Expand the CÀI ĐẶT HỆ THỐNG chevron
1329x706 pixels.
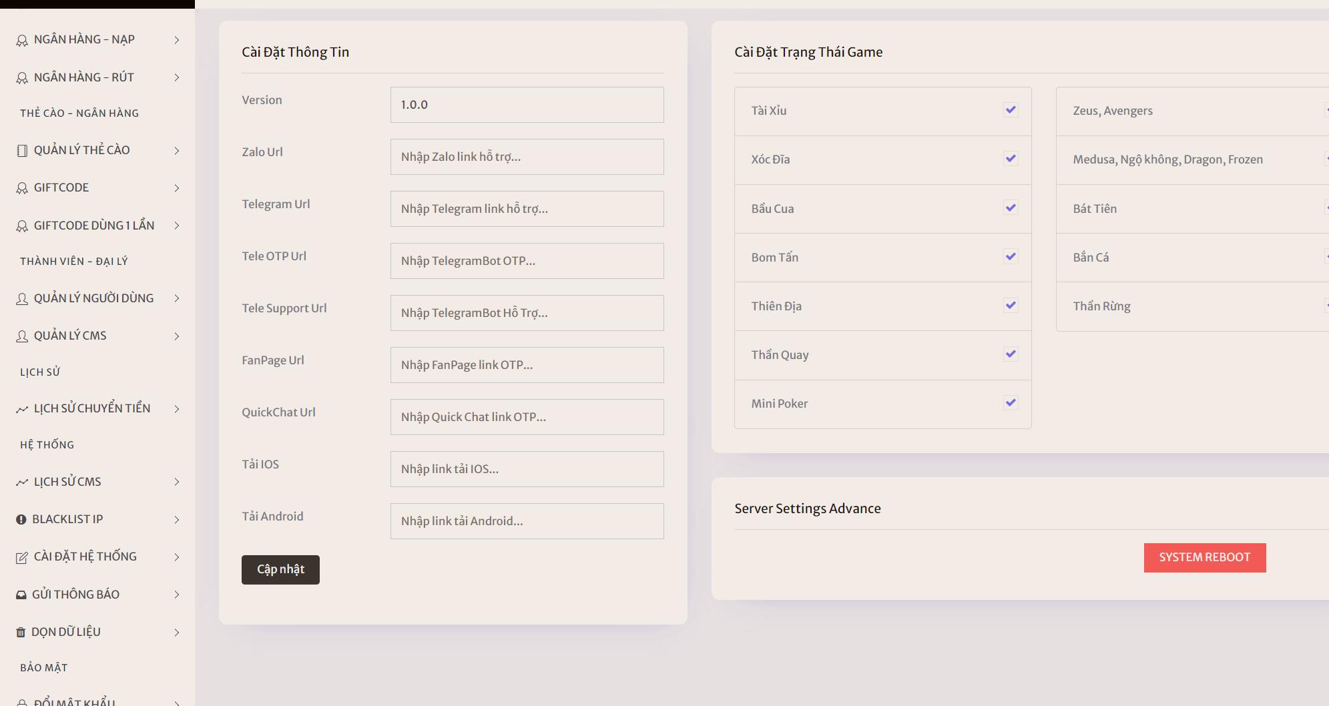pyautogui.click(x=177, y=557)
